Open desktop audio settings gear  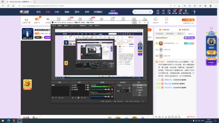pyautogui.click(x=112, y=89)
